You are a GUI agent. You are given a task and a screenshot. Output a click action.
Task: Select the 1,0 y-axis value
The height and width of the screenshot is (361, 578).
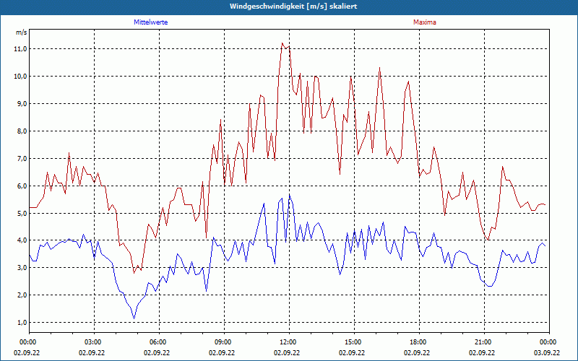click(22, 322)
